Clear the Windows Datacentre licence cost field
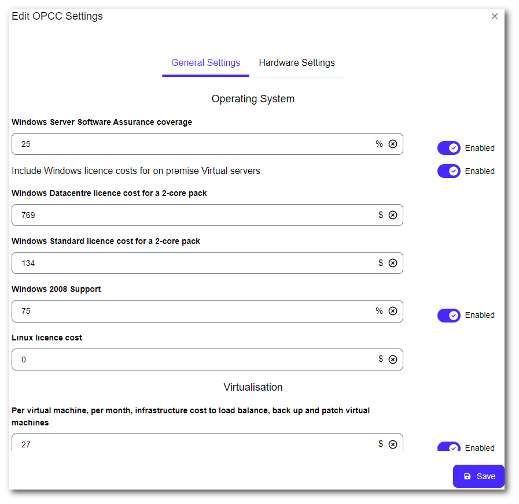 coord(393,215)
